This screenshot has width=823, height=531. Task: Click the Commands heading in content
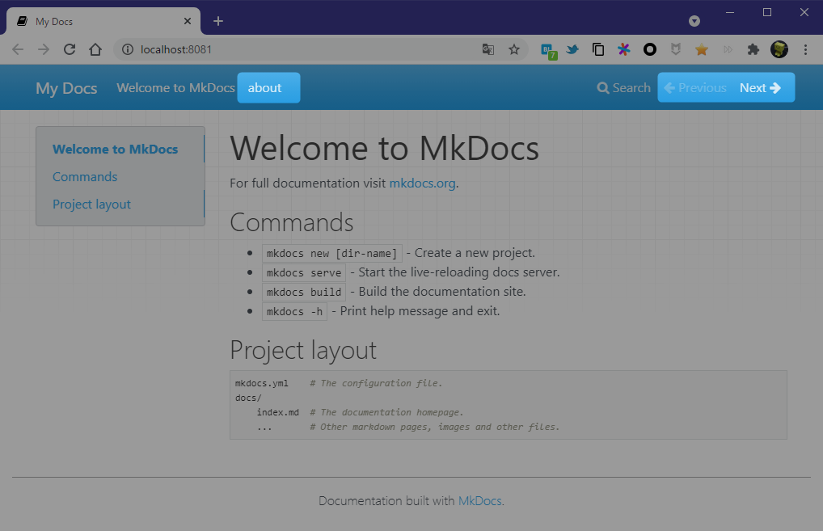pos(291,222)
